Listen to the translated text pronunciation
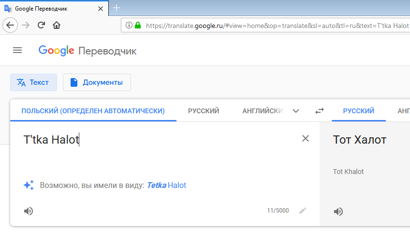 coord(338,212)
